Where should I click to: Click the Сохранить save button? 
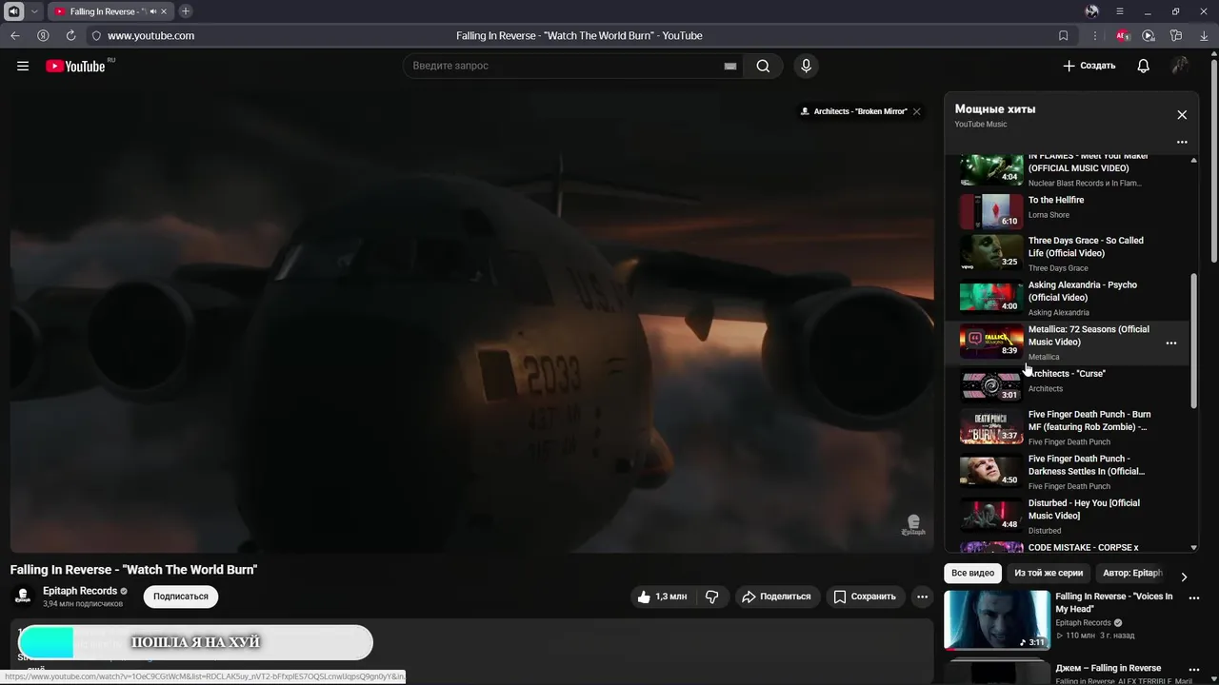coord(865,597)
